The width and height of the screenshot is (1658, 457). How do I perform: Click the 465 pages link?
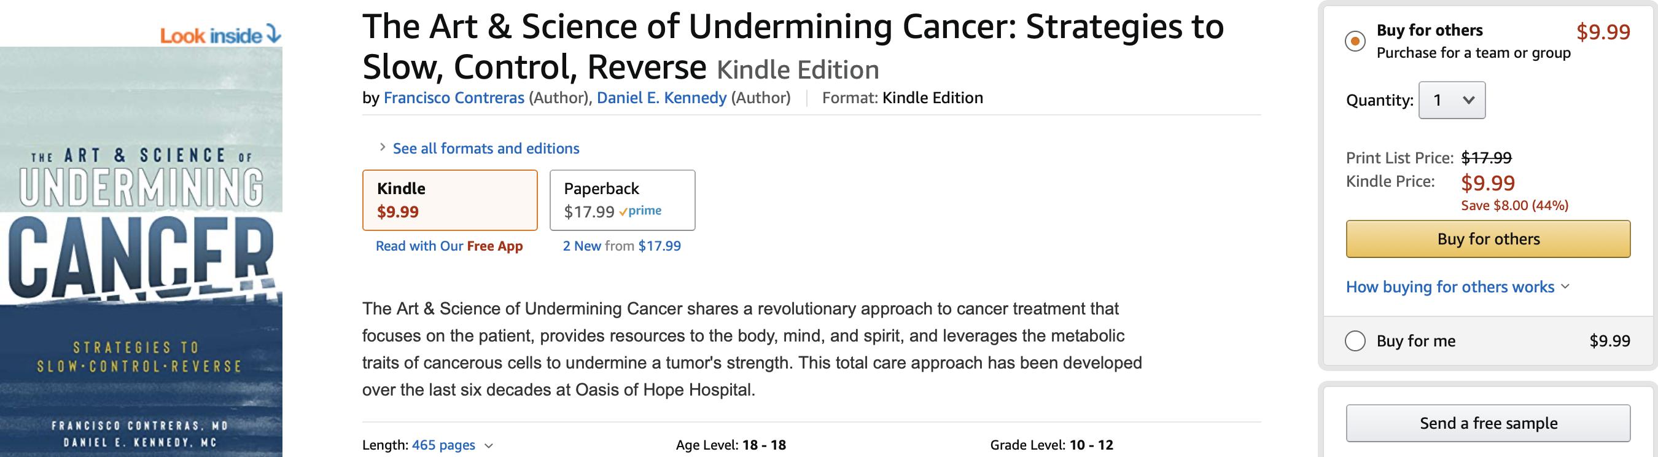[x=443, y=445]
